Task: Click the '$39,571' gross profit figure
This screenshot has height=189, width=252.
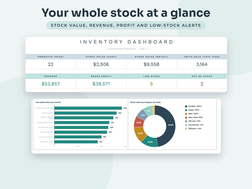Action: pyautogui.click(x=101, y=84)
